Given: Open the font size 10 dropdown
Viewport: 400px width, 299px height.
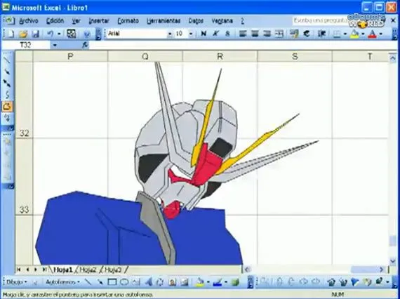Looking at the screenshot, I should [191, 34].
